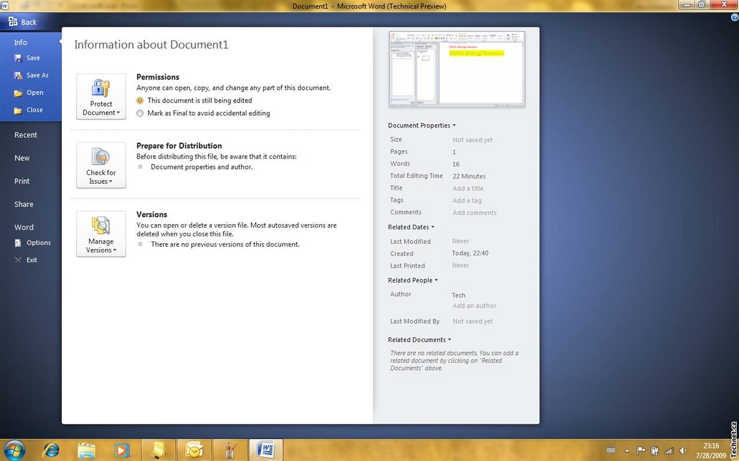Click the volume speaker icon in tray
This screenshot has width=739, height=461.
684,451
